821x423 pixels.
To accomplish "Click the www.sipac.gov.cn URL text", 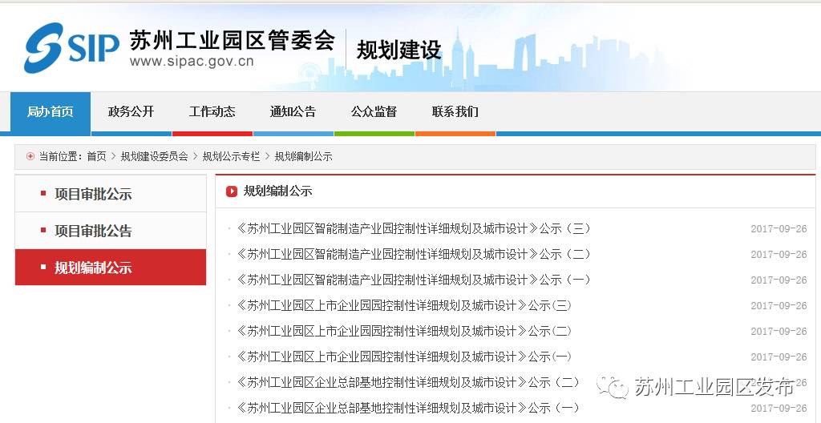I will (192, 62).
